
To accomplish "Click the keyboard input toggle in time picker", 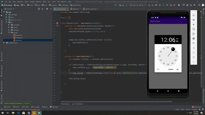I will click(158, 69).
